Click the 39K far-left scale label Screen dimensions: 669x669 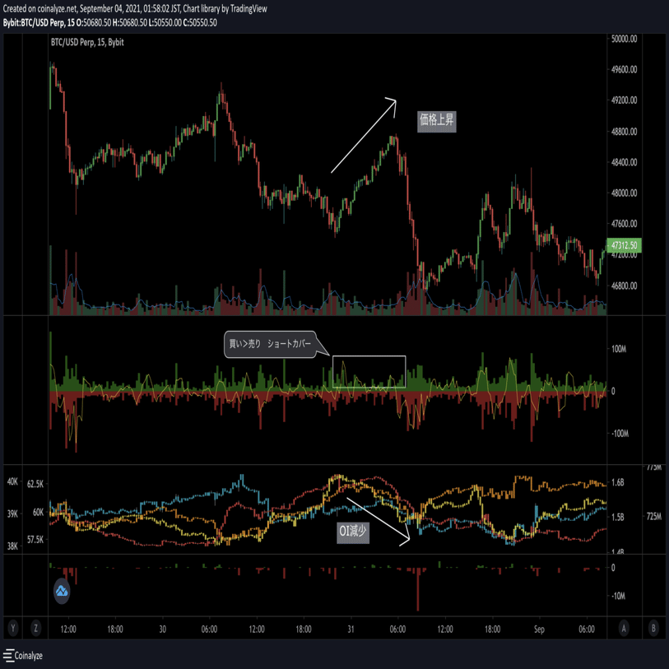point(12,514)
